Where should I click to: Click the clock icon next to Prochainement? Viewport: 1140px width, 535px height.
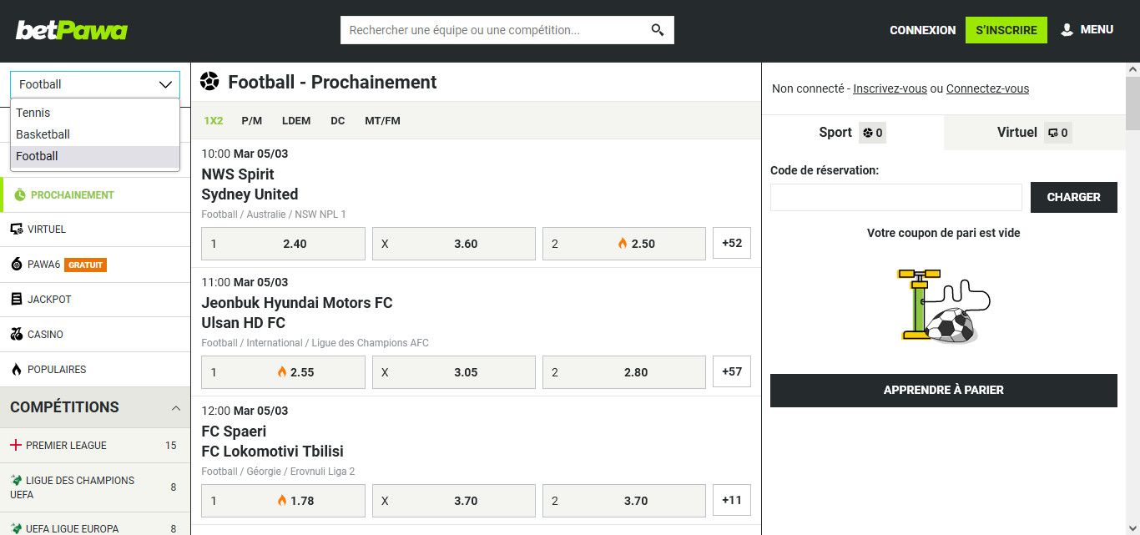click(20, 194)
